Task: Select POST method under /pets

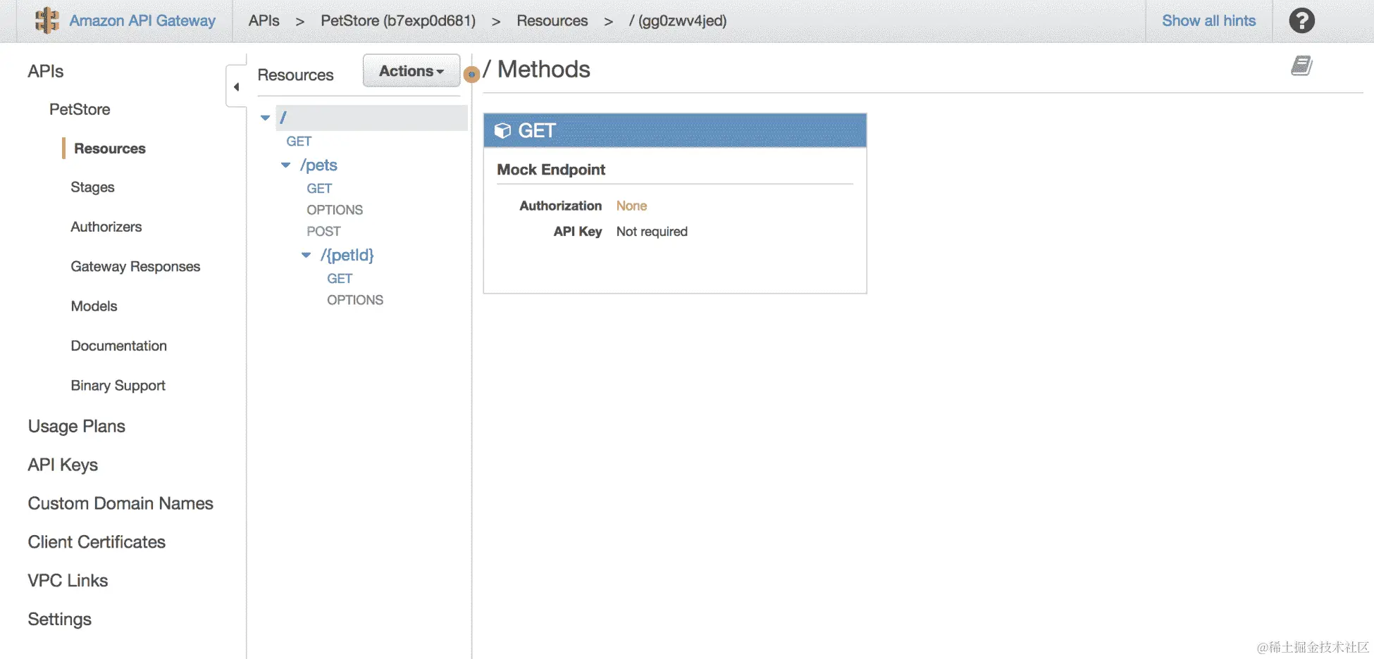Action: (x=323, y=232)
